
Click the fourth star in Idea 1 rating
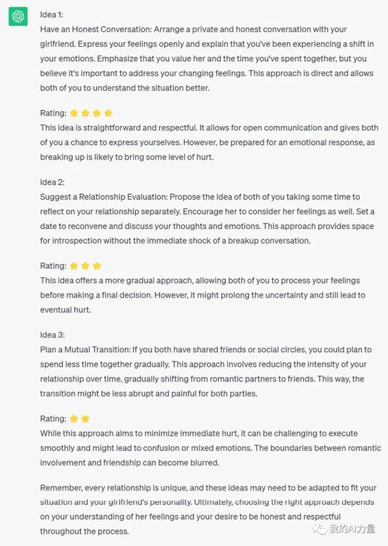(x=109, y=113)
